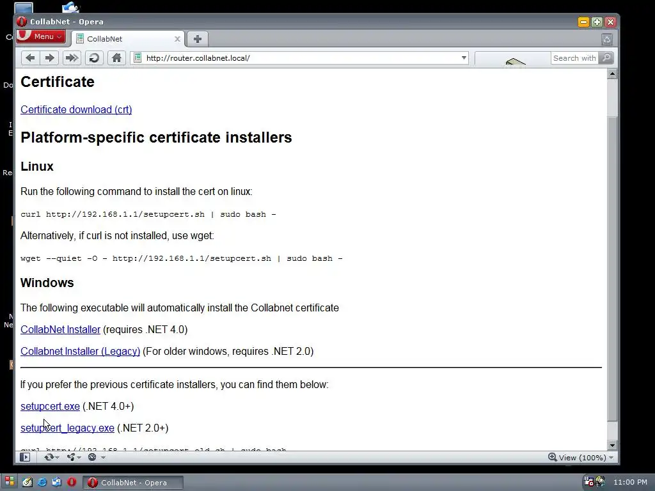
Task: Click the curl setupcert.sh command text
Action: pyautogui.click(x=148, y=214)
